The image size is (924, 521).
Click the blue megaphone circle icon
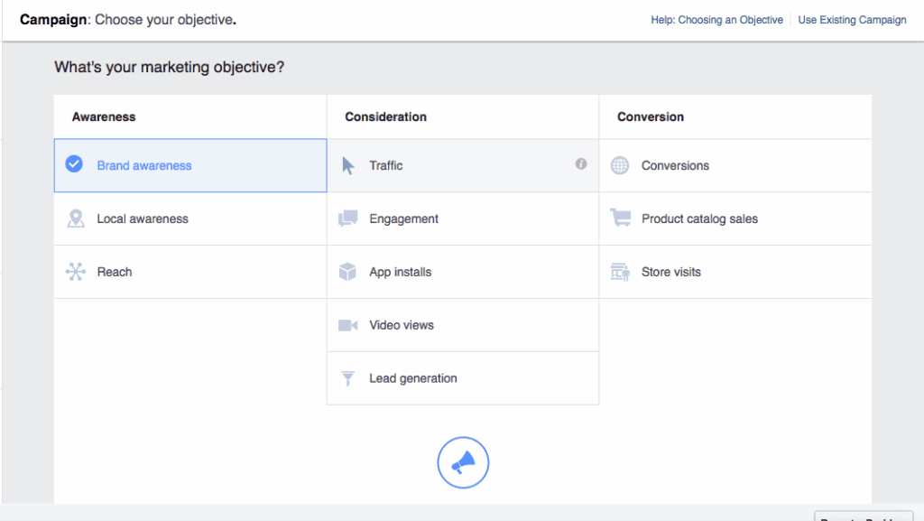pos(463,463)
